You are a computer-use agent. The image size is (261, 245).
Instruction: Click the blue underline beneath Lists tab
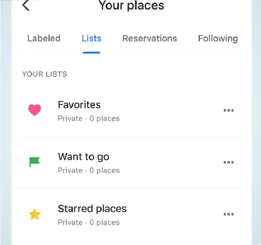click(92, 53)
